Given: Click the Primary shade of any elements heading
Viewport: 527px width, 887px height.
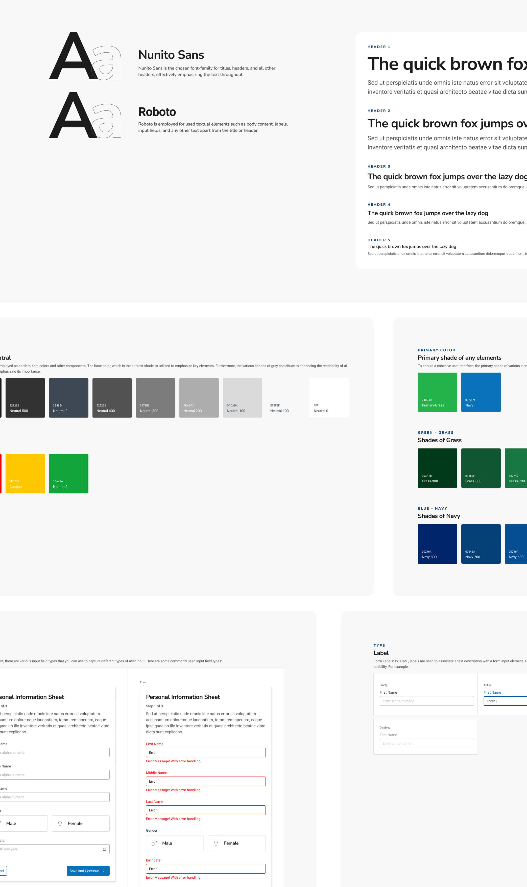Looking at the screenshot, I should [460, 358].
